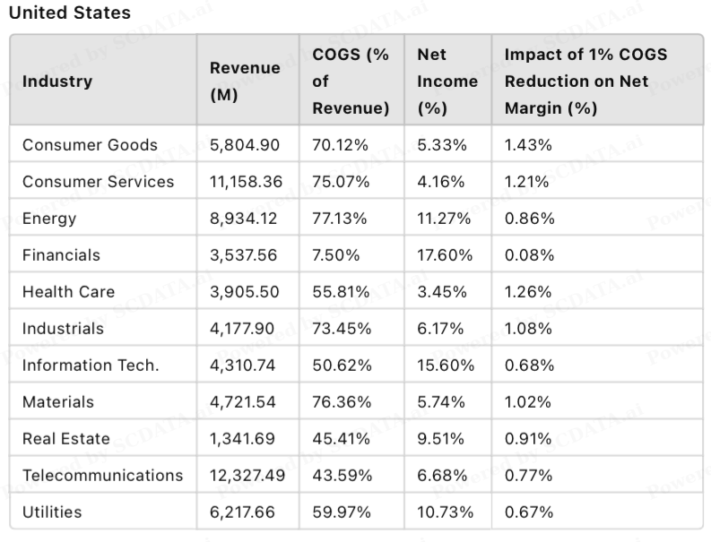Select the Materials revenue value 4,721.54
Screen dimensions: 711x542
point(242,402)
